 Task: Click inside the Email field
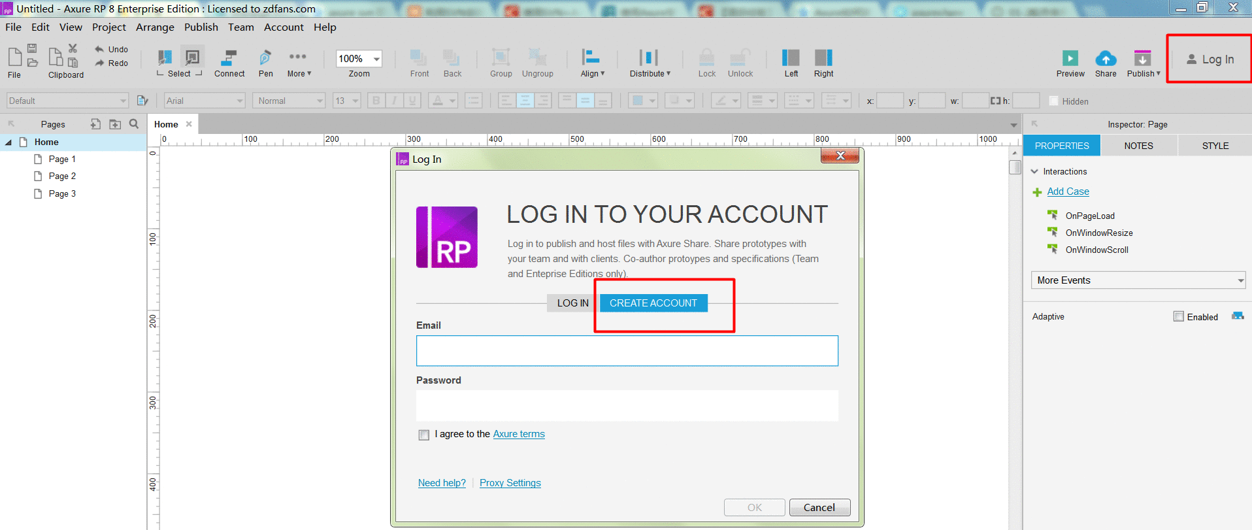point(627,351)
